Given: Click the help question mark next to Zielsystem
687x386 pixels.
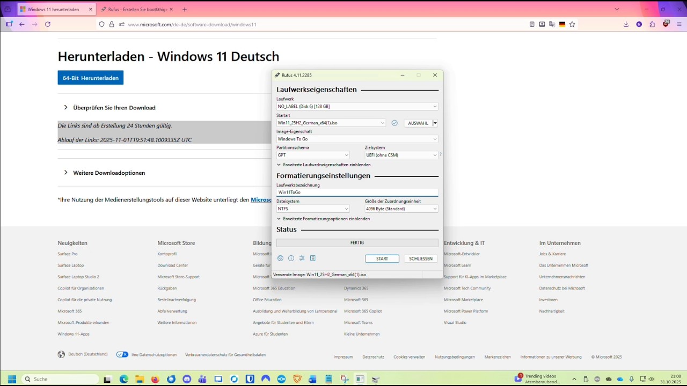Looking at the screenshot, I should pyautogui.click(x=441, y=155).
